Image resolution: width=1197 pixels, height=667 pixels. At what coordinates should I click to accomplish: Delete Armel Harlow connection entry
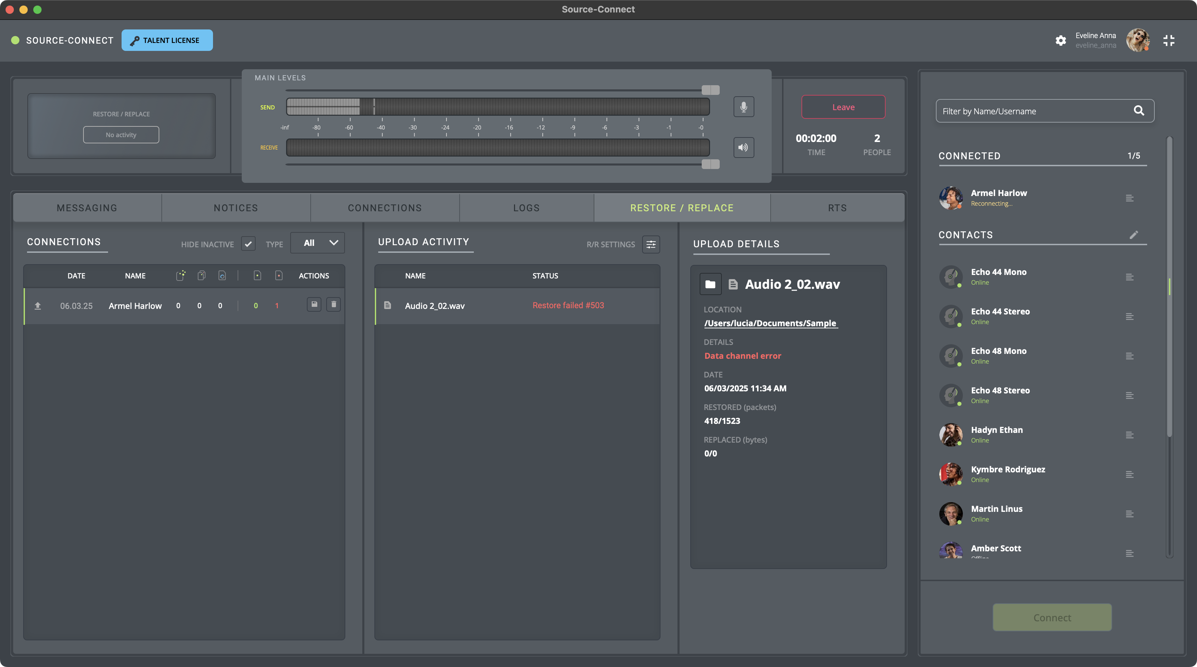click(x=333, y=305)
